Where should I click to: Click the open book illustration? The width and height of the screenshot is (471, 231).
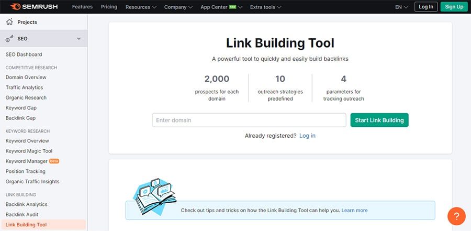(x=155, y=196)
